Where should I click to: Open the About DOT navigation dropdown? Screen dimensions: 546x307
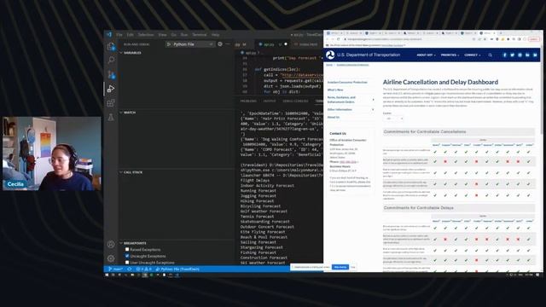427,55
